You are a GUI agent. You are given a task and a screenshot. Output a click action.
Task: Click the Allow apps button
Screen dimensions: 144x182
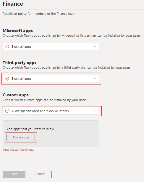tap(21, 137)
